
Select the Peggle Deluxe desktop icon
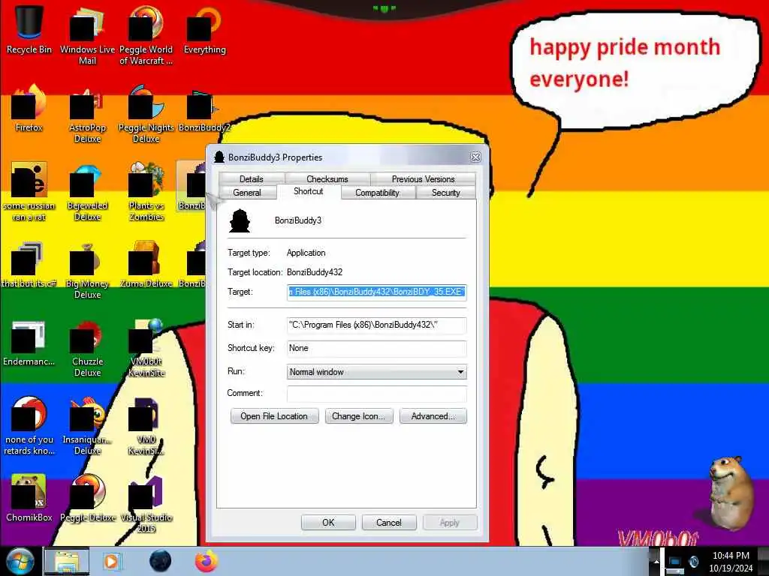click(87, 499)
